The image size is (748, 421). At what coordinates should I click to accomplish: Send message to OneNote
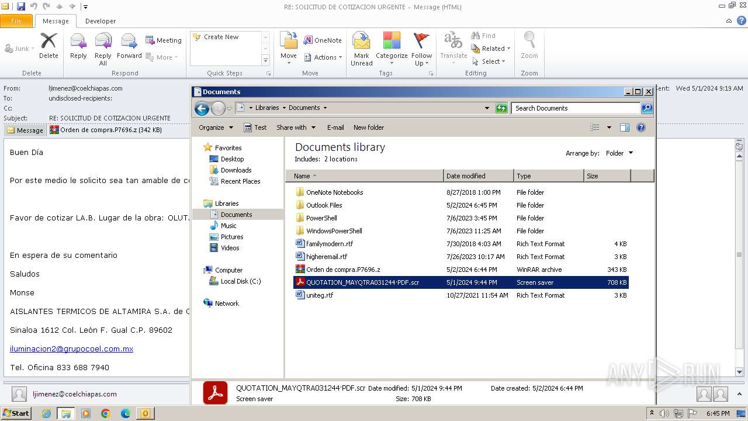tap(323, 40)
